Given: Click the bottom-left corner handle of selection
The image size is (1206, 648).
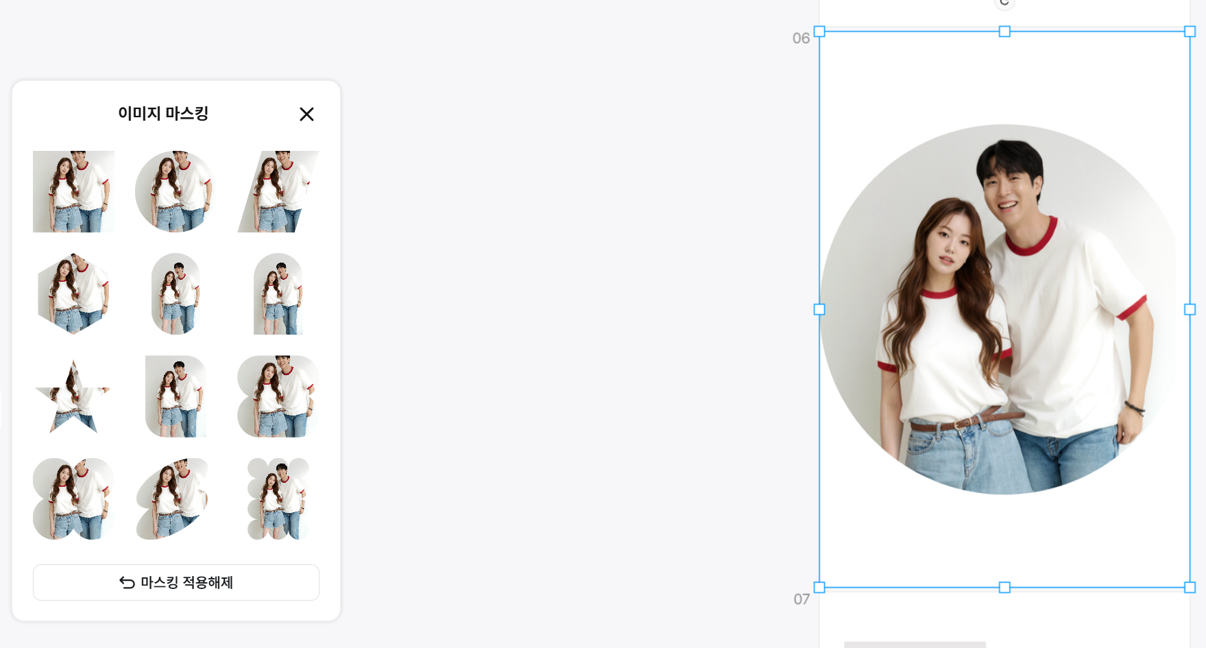Looking at the screenshot, I should [x=819, y=587].
